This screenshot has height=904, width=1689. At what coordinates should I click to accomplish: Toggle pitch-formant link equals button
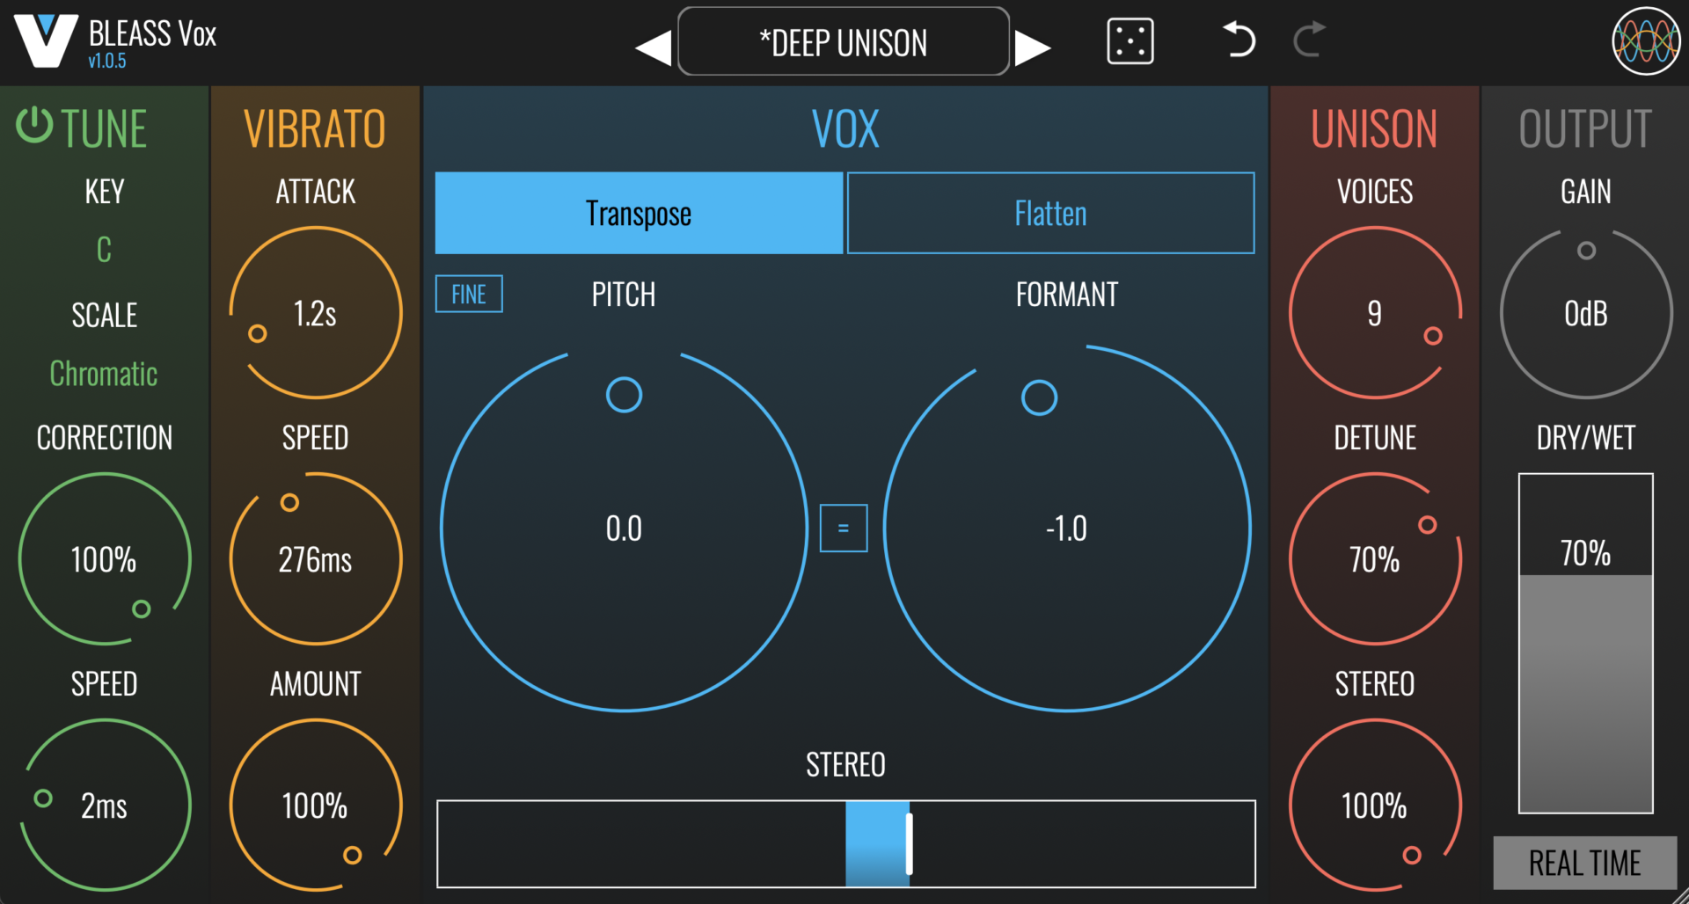tap(843, 529)
